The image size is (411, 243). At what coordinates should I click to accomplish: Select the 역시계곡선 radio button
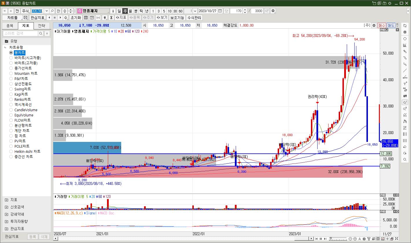point(11,105)
